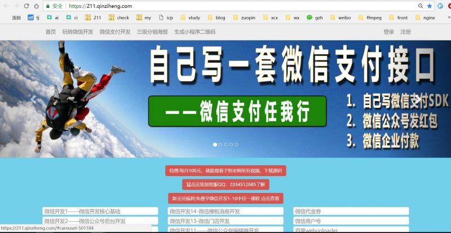Open 微信开发13-微信门店开发 course
This screenshot has width=451, height=233.
[x=225, y=221]
